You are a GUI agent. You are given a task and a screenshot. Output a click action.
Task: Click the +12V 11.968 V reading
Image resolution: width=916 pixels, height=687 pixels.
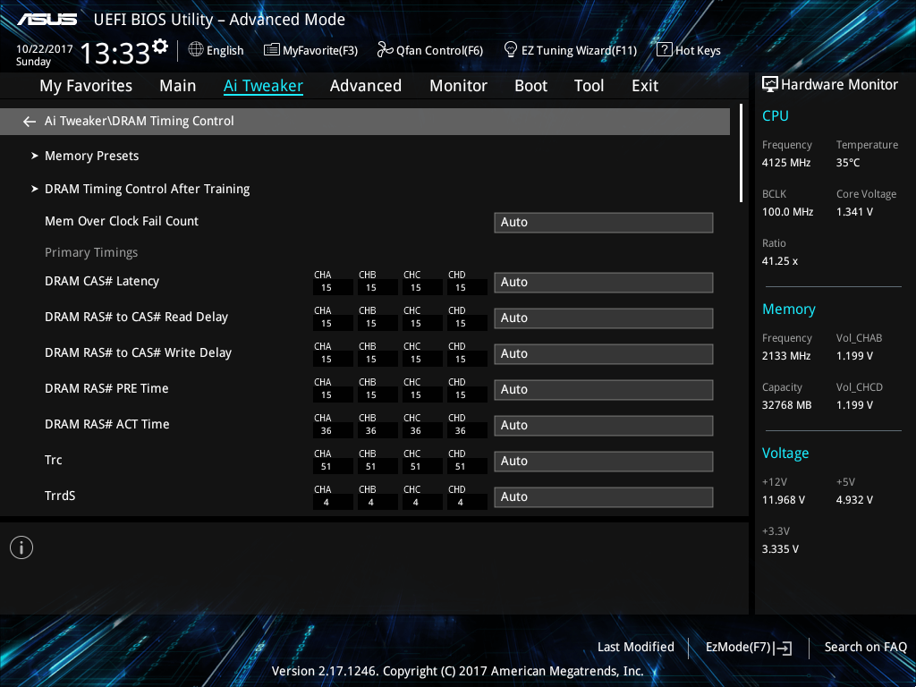[784, 499]
